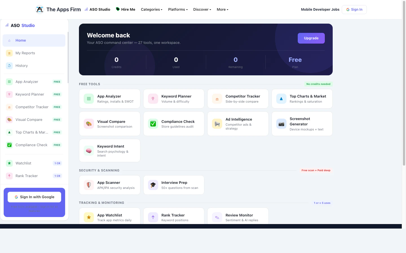Click Compliance Check checkmark icon in sidebar
Viewport: 406px width, 253px height.
tap(9, 145)
